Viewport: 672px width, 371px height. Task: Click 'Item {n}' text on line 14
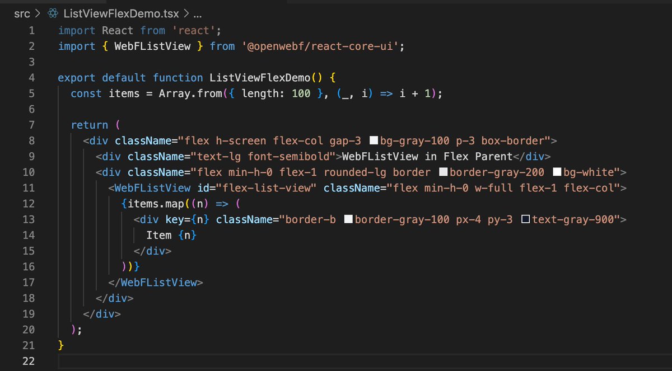(171, 235)
